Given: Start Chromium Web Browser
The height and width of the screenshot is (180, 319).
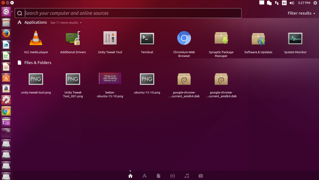Looking at the screenshot, I should coord(184,39).
